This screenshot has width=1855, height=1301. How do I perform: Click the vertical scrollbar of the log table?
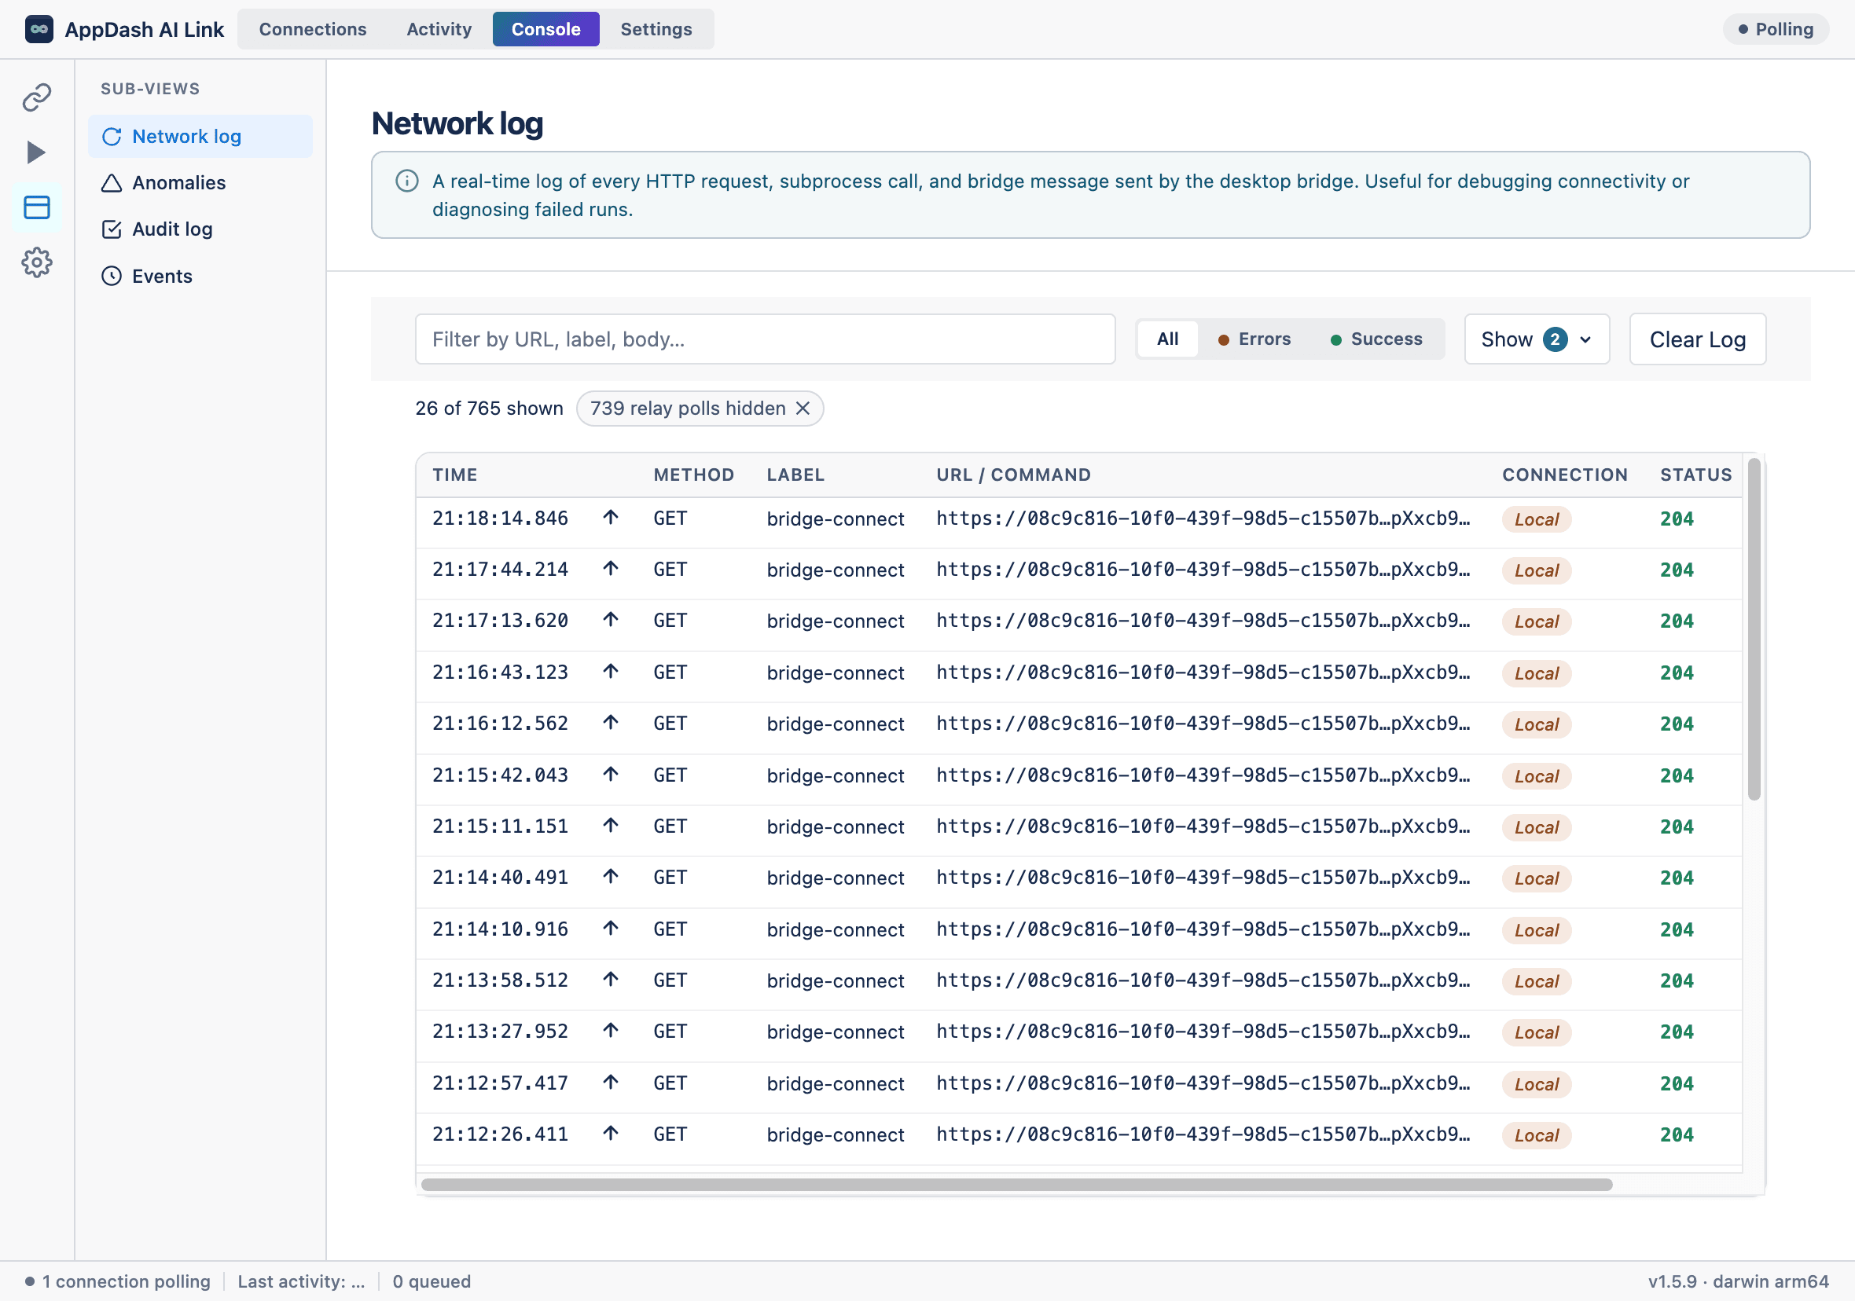coord(1754,630)
